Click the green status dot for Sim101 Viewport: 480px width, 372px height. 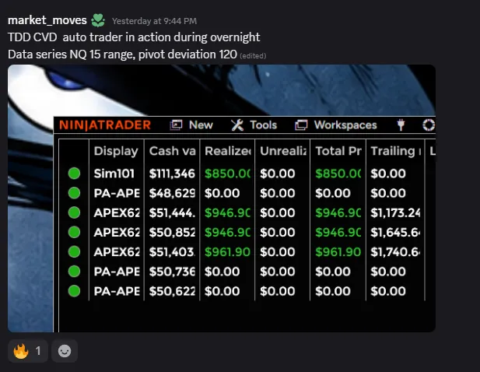pyautogui.click(x=74, y=174)
